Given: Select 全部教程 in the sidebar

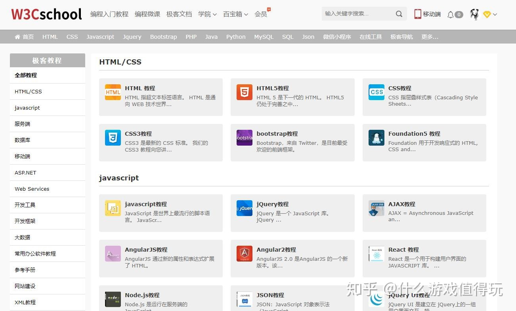Looking at the screenshot, I should pos(48,75).
